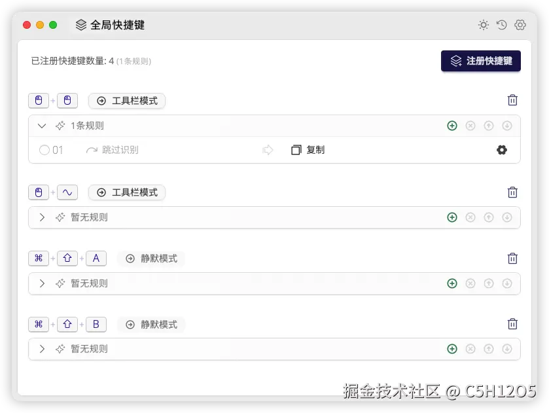Viewport: 549px width, 413px height.
Task: Open the app theme sun icon
Action: click(483, 25)
